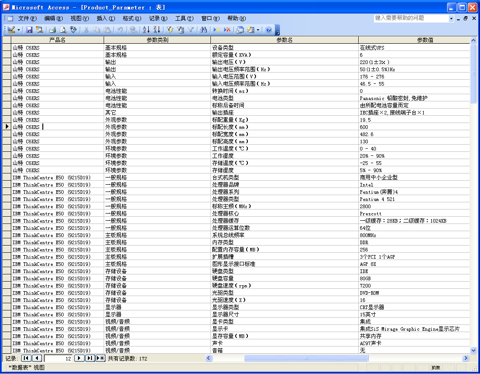Image resolution: width=480 pixels, height=374 pixels.
Task: Open the 工具(T) menu
Action: (184, 18)
